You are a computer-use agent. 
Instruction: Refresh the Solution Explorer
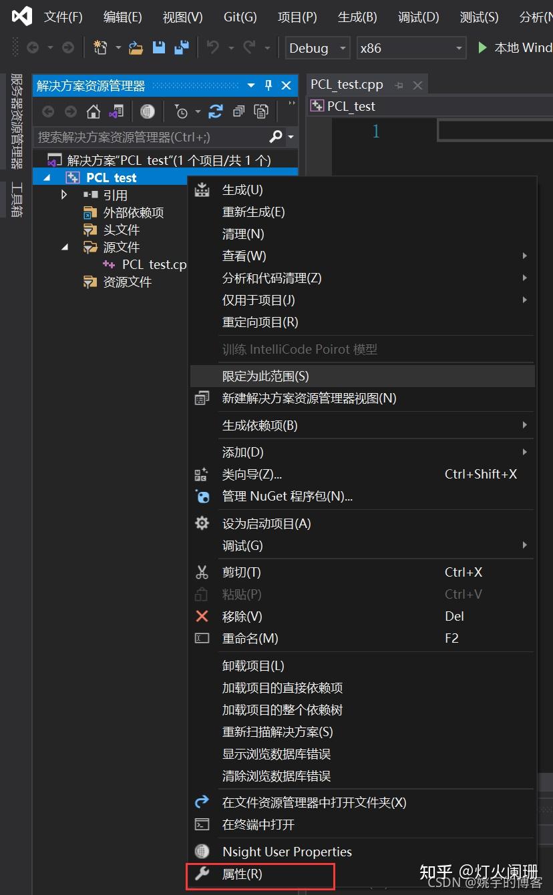(215, 111)
